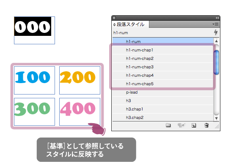231x162 pixels.
Task: Select h1-num-chap1 paragraph style
Action: pos(163,50)
